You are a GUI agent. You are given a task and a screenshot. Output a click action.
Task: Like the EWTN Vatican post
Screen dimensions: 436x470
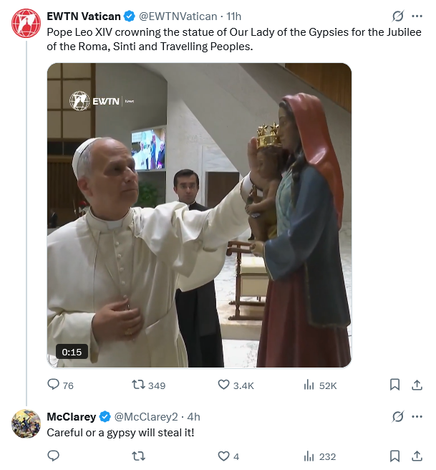[x=224, y=385]
